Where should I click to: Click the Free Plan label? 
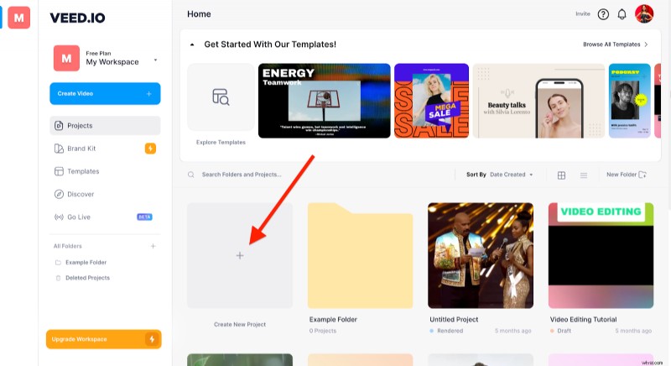pyautogui.click(x=98, y=54)
